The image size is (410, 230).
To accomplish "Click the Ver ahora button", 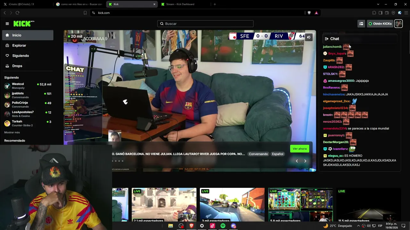I will coord(299,149).
